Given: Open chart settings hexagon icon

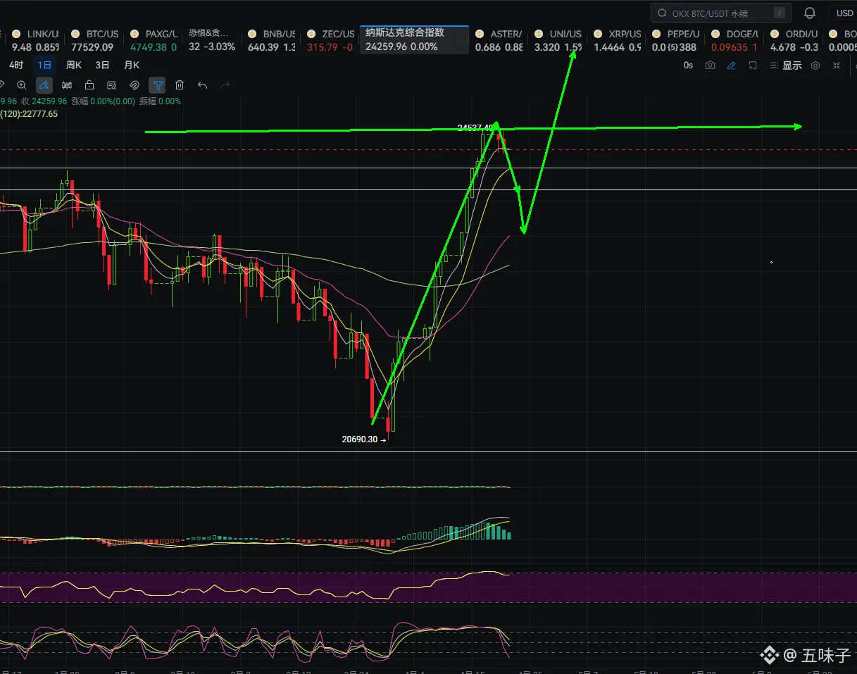Looking at the screenshot, I should coord(815,65).
